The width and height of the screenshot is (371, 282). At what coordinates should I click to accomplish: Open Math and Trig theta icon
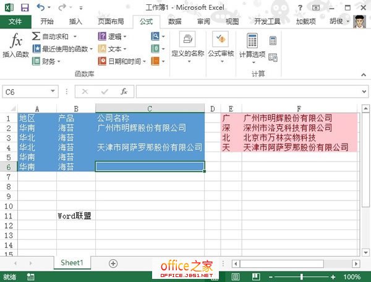(155, 49)
